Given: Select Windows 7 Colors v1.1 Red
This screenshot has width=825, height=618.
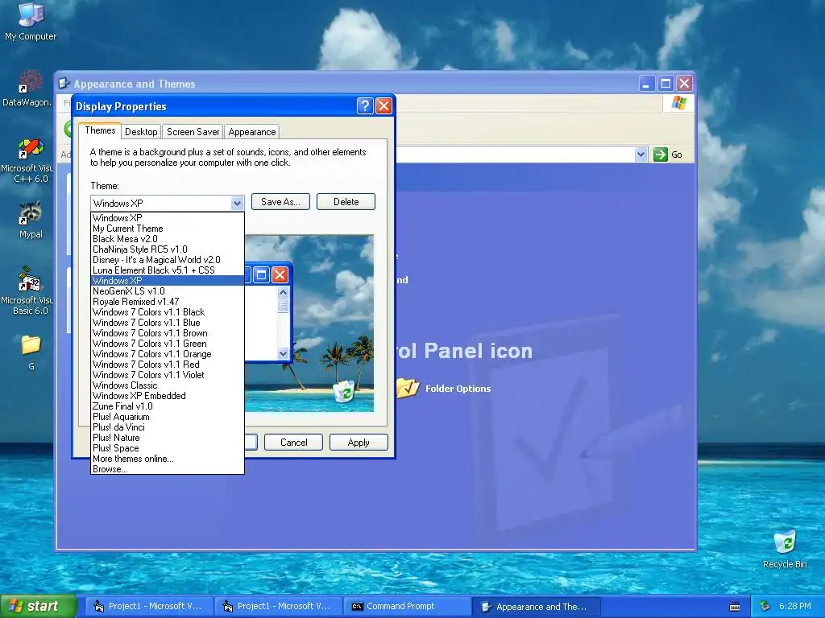Looking at the screenshot, I should (x=168, y=365).
